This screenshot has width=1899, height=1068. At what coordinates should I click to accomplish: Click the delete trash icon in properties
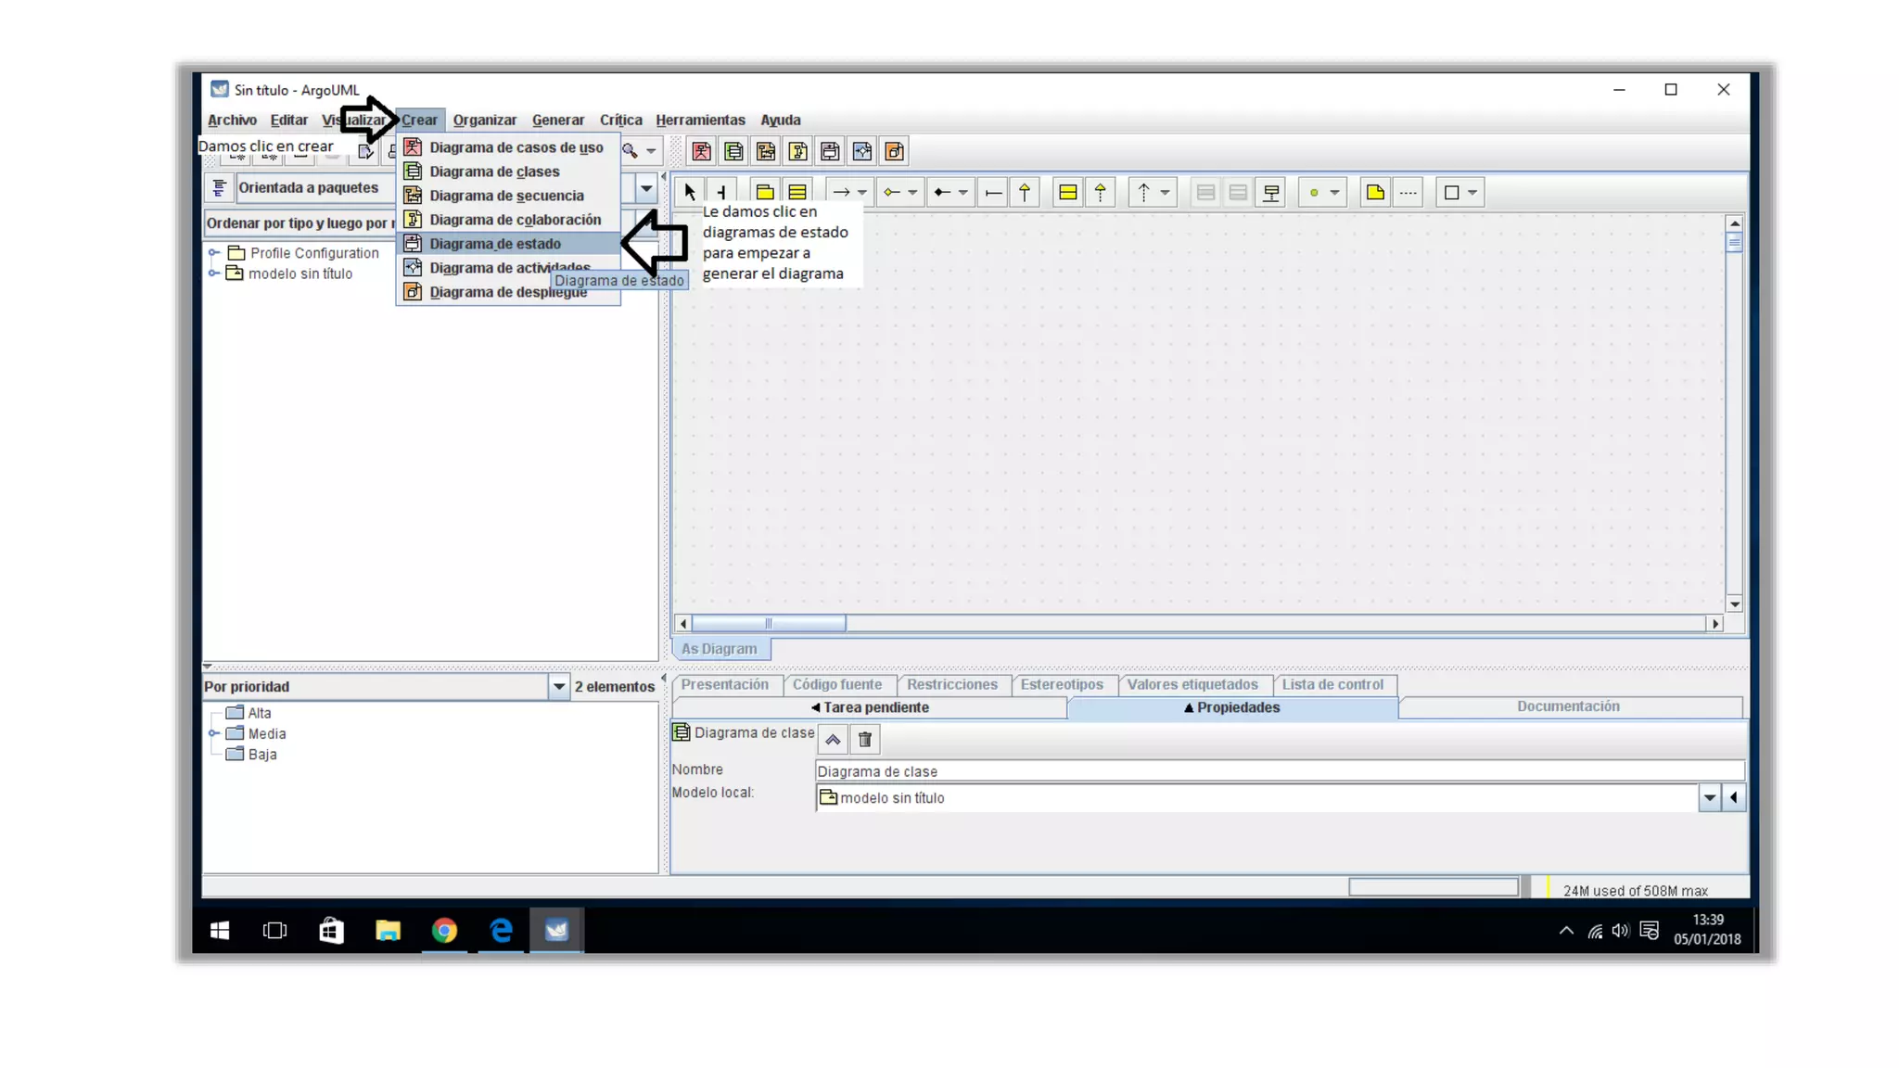pos(865,739)
